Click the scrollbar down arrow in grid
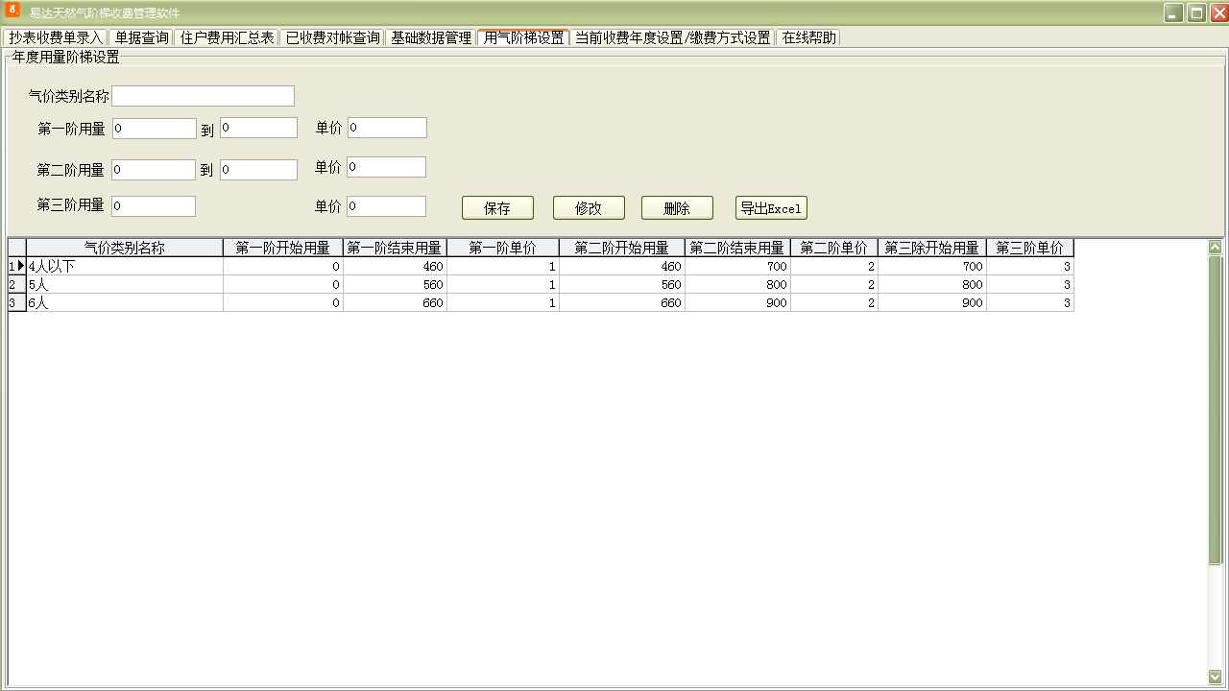The image size is (1229, 691). [x=1216, y=677]
